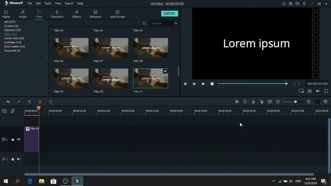This screenshot has height=186, width=331.
Task: Switch to the Effects tab
Action: point(77,14)
